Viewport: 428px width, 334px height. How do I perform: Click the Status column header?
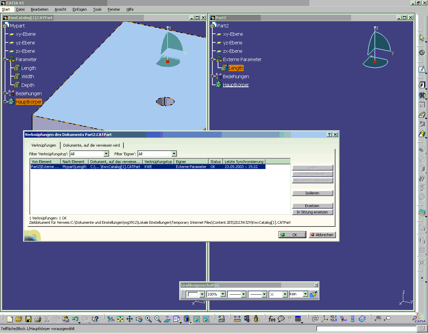216,162
